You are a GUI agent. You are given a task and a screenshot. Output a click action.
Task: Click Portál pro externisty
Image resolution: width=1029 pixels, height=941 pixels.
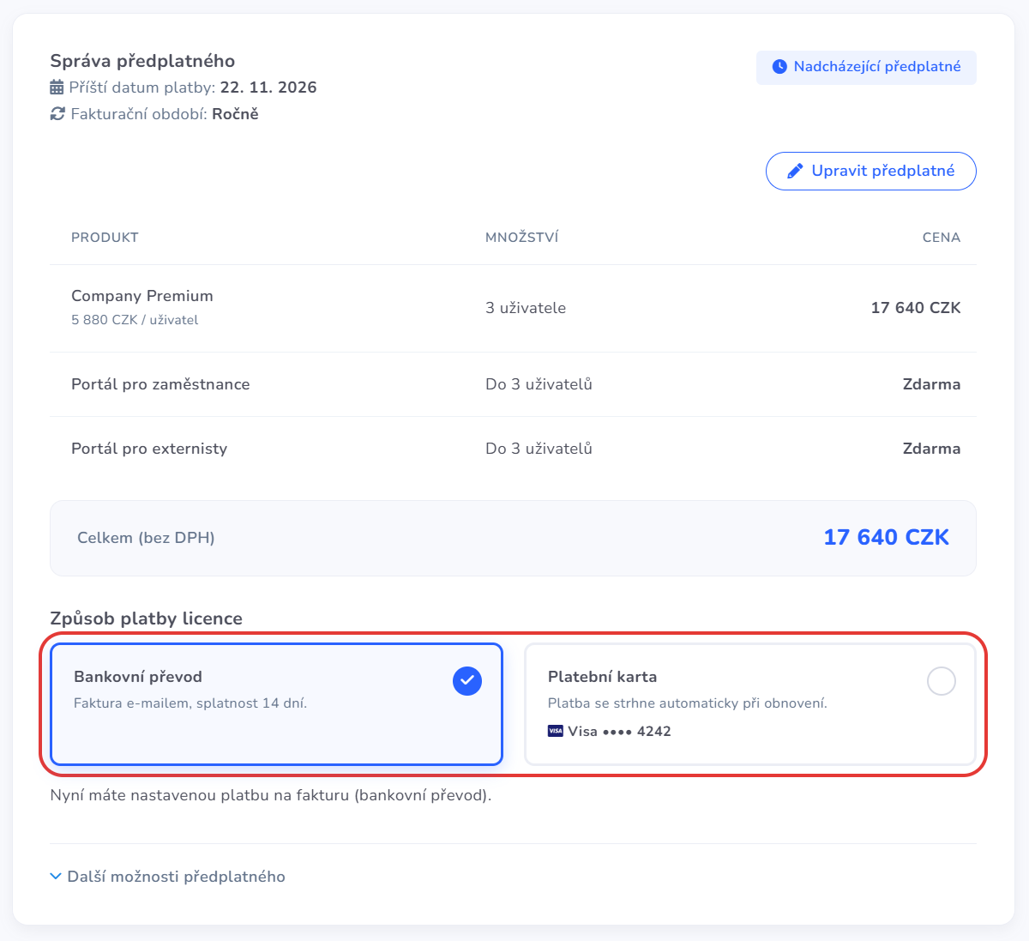(149, 449)
